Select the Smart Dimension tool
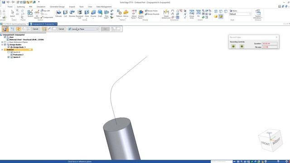This screenshot has width=290, height=163. point(166,14)
